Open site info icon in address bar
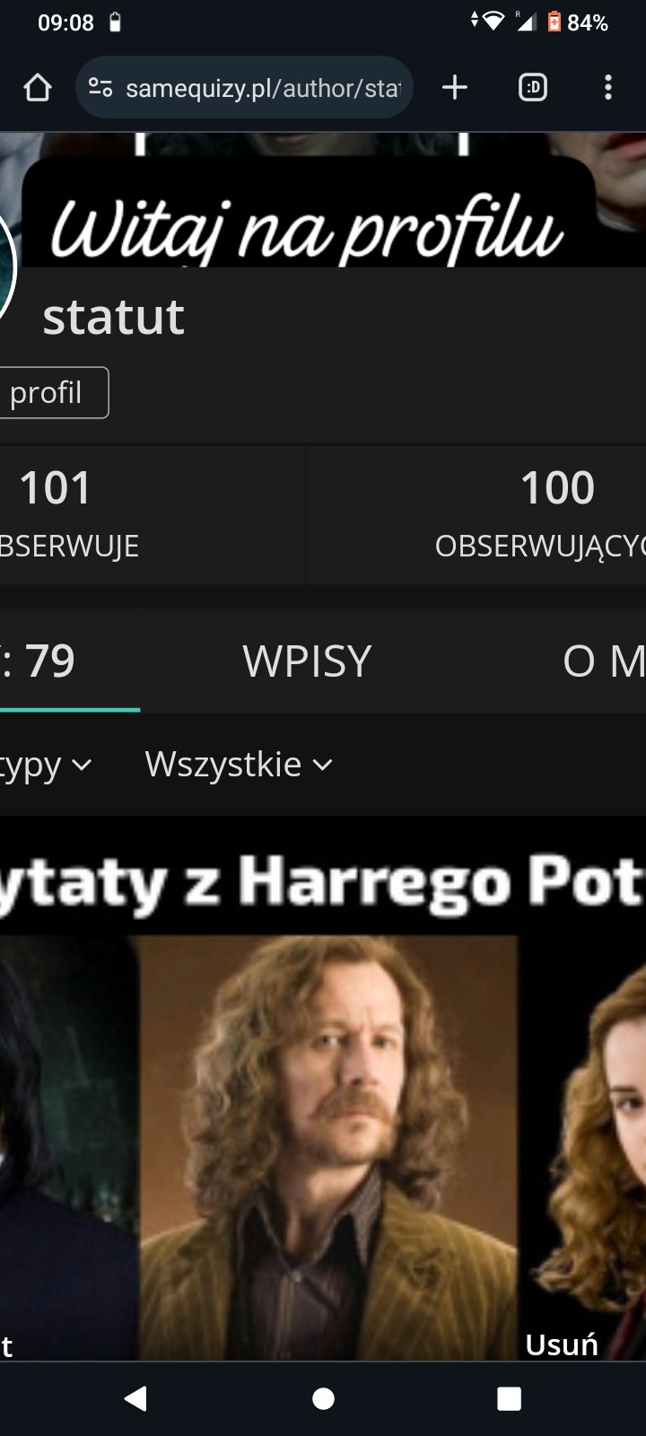The height and width of the screenshot is (1436, 646). point(100,87)
